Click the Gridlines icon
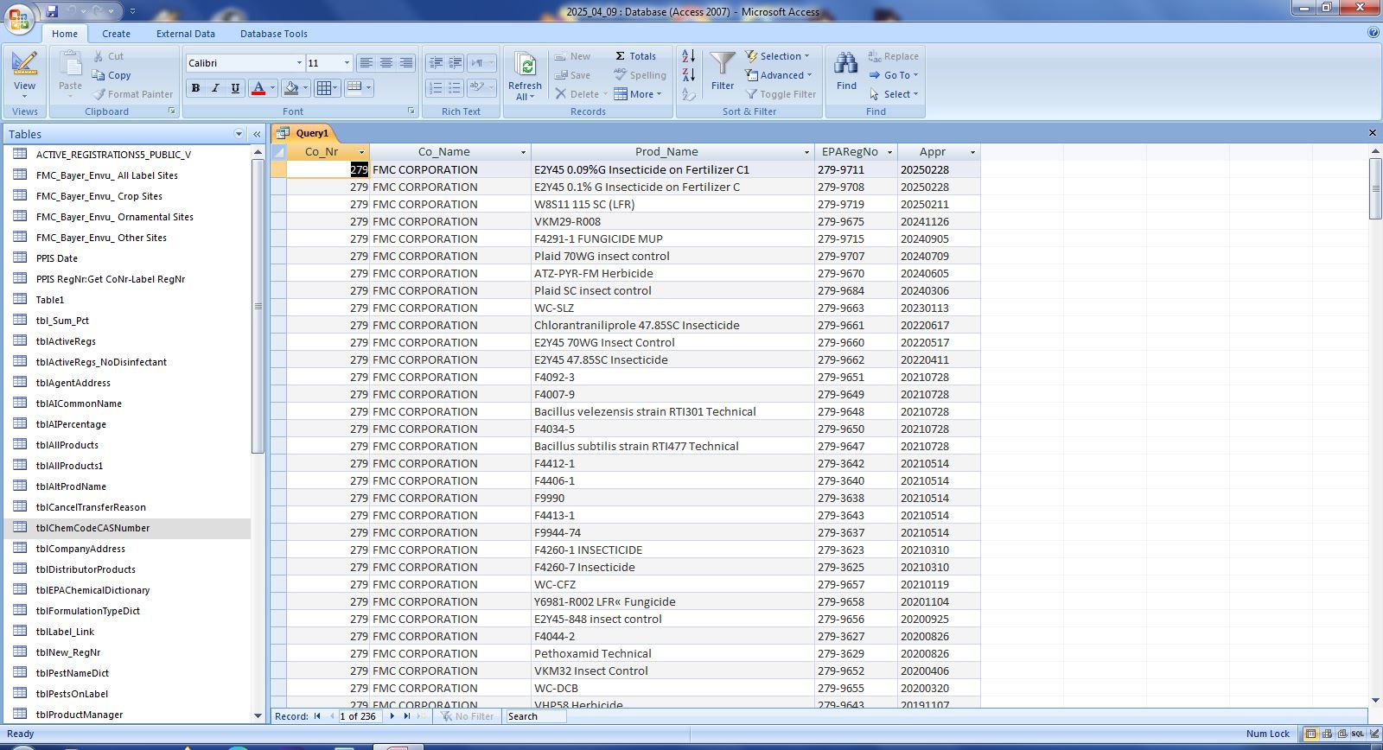Image resolution: width=1383 pixels, height=750 pixels. coord(325,88)
